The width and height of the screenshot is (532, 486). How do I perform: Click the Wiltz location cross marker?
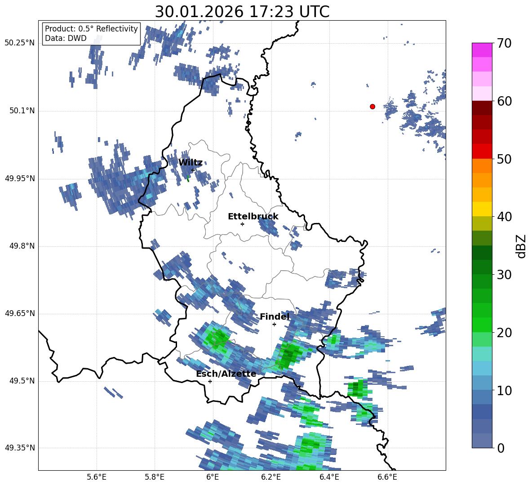click(193, 170)
